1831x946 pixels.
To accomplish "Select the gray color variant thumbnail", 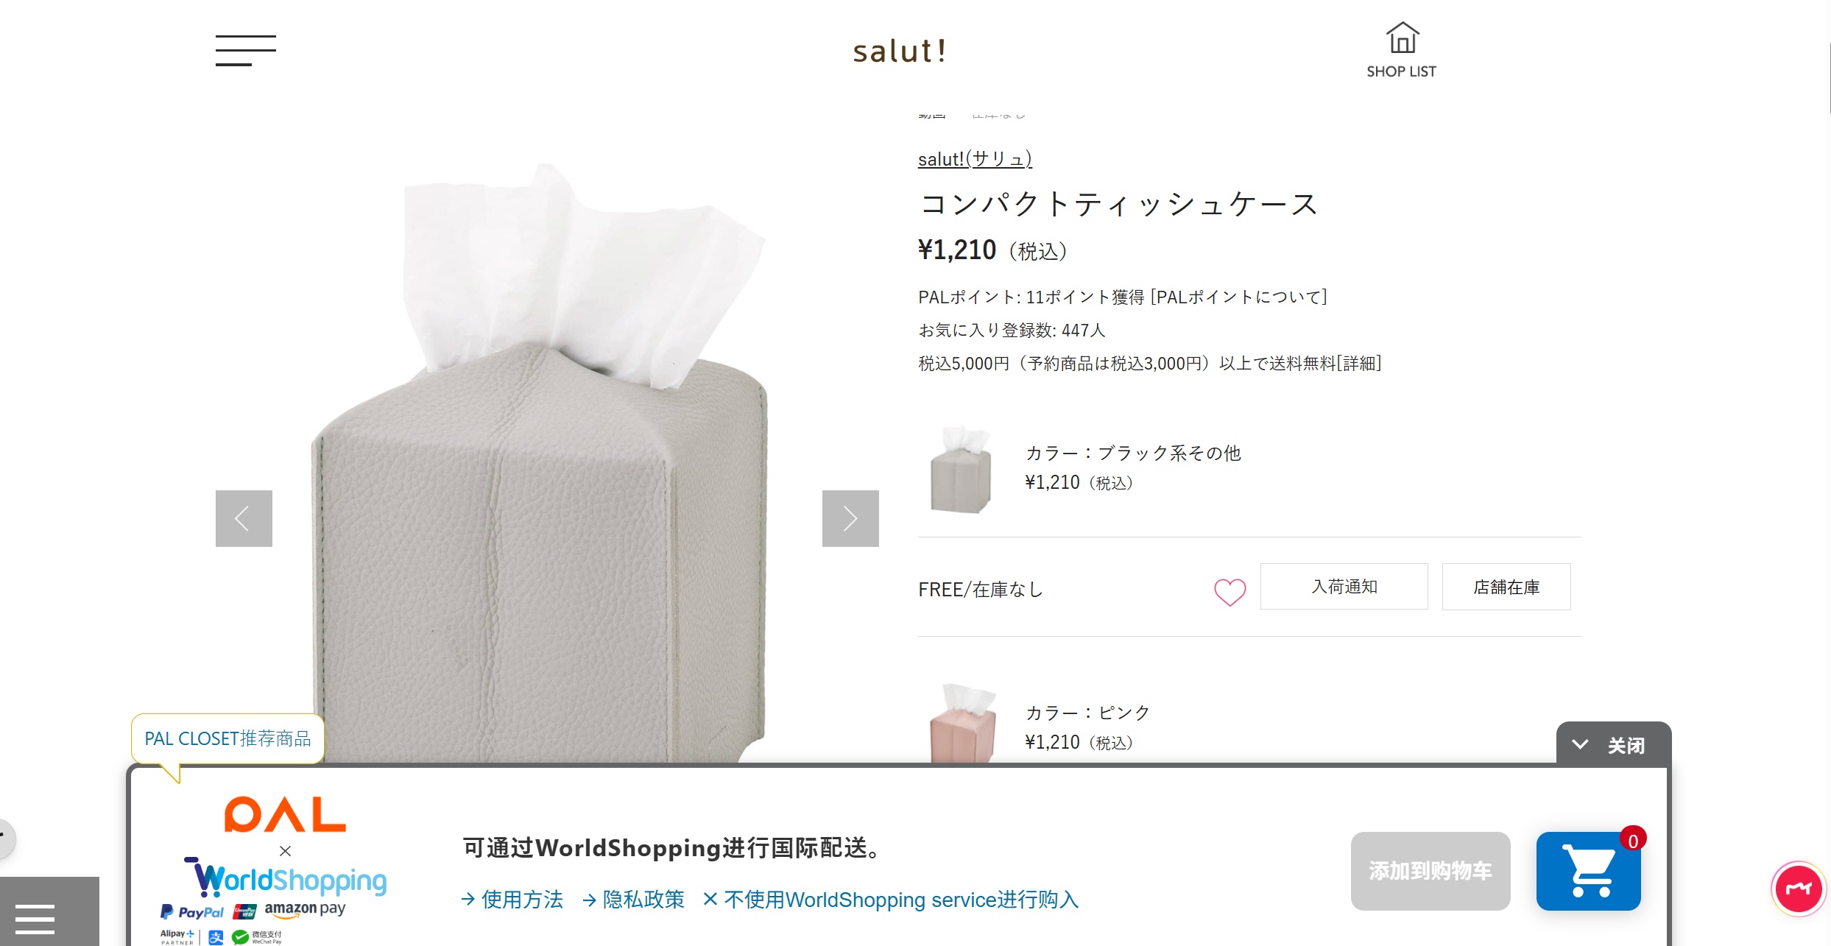I will pos(961,469).
